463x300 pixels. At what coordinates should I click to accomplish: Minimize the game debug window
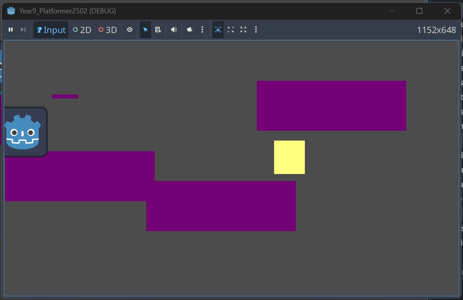pos(392,11)
